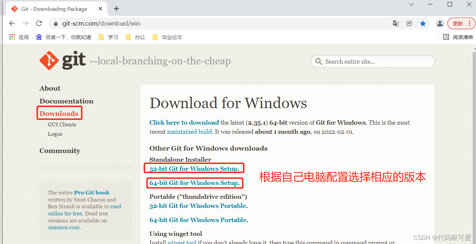Image resolution: width=476 pixels, height=244 pixels.
Task: Open the 应用 apps shortcut
Action: 19,37
